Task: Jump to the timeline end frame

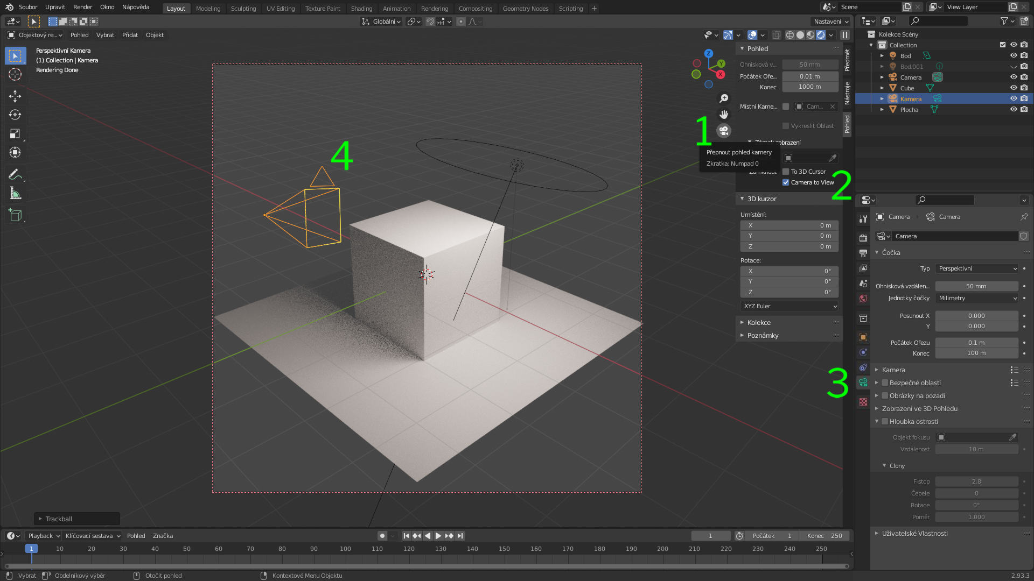Action: [x=460, y=536]
